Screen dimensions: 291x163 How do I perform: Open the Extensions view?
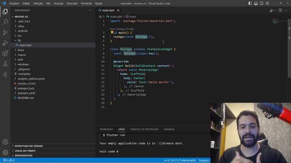(x=5, y=53)
